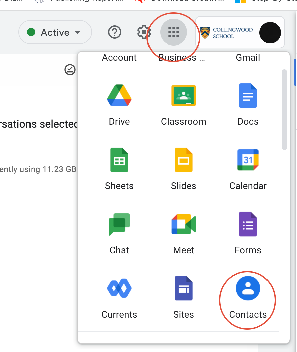This screenshot has height=352, width=297.
Task: Open Google Docs app
Action: 248,104
